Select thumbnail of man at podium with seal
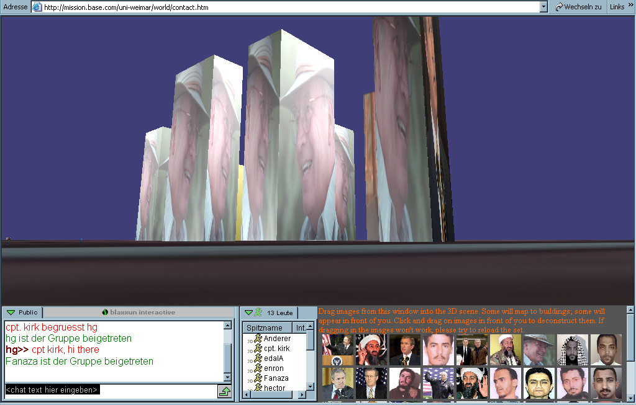The height and width of the screenshot is (405, 636). coord(338,350)
